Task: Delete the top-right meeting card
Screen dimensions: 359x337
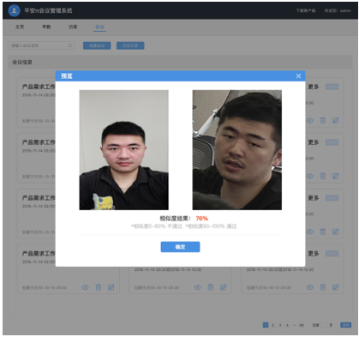Action: [323, 120]
